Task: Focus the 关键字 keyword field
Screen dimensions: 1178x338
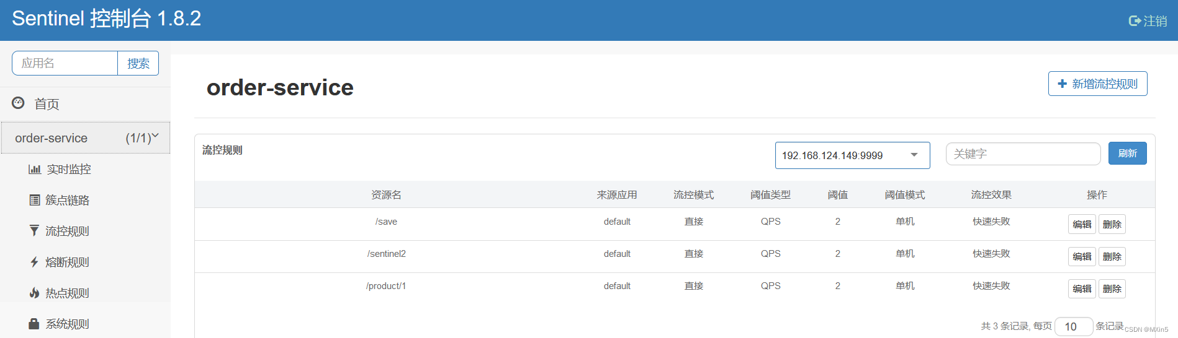Action: pyautogui.click(x=1023, y=154)
